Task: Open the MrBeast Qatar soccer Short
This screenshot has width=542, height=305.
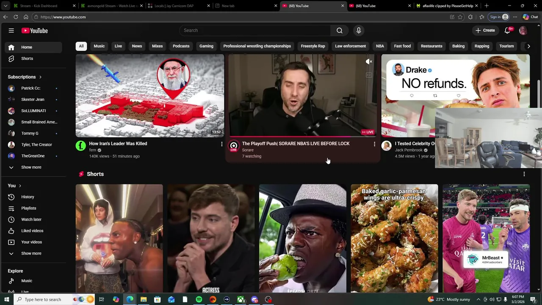Action: click(x=486, y=238)
